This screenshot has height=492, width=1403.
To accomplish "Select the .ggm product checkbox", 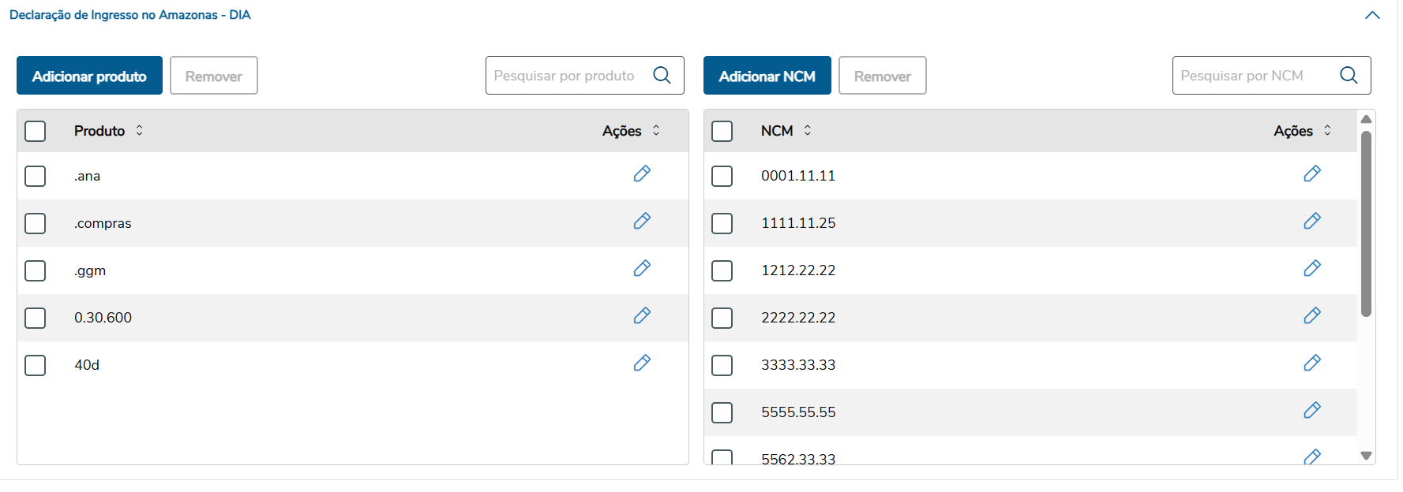I will click(36, 270).
